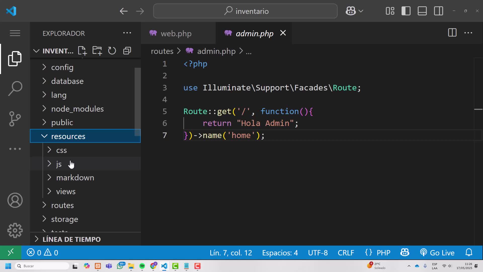The image size is (483, 272).
Task: Open the Accounts menu icon
Action: coord(15,200)
